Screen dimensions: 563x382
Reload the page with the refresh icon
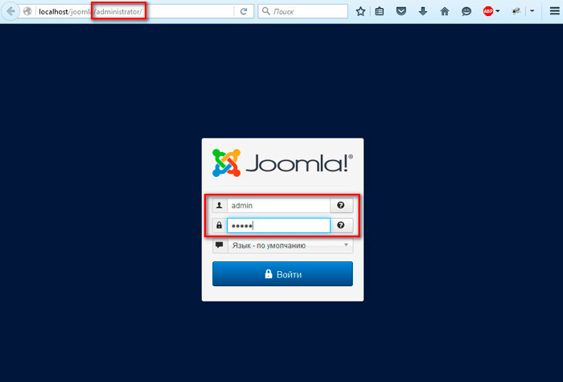click(244, 11)
